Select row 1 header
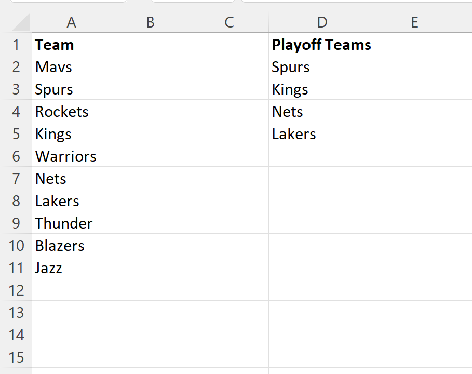 [16, 45]
